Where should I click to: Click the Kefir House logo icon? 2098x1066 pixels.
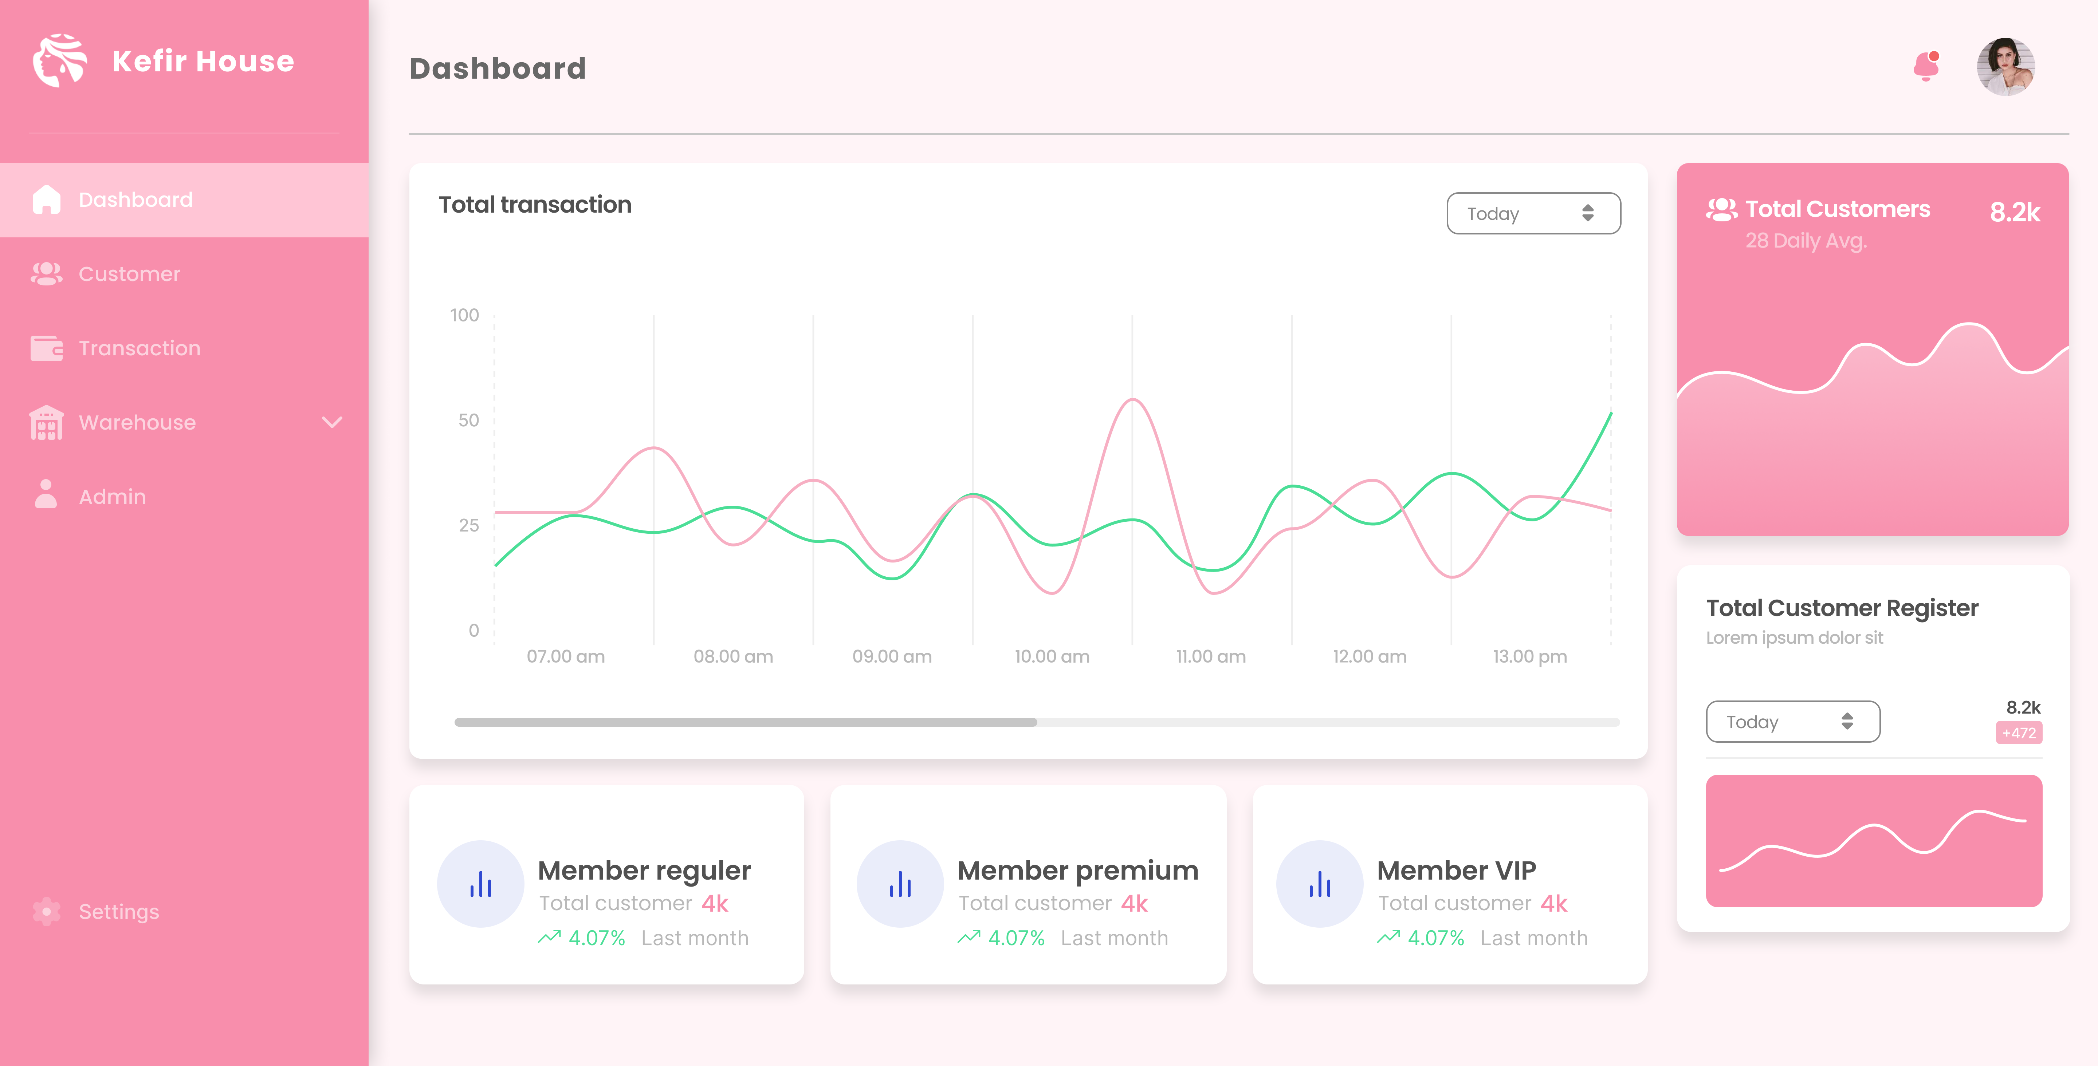coord(59,61)
